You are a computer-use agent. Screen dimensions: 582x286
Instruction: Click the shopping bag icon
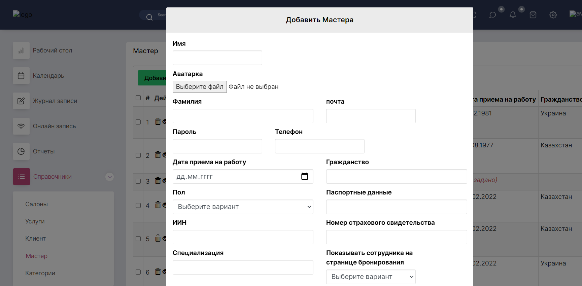533,15
